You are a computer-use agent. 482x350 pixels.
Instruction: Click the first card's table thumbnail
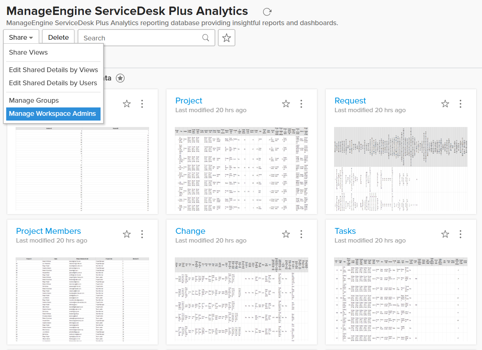[x=82, y=169]
